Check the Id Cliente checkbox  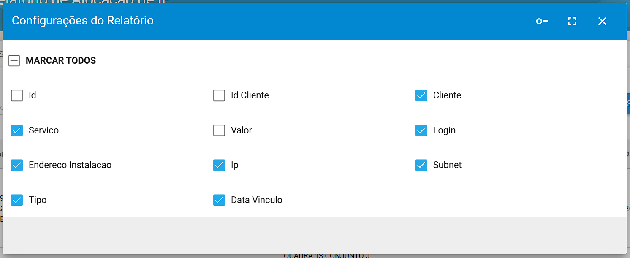click(x=219, y=95)
